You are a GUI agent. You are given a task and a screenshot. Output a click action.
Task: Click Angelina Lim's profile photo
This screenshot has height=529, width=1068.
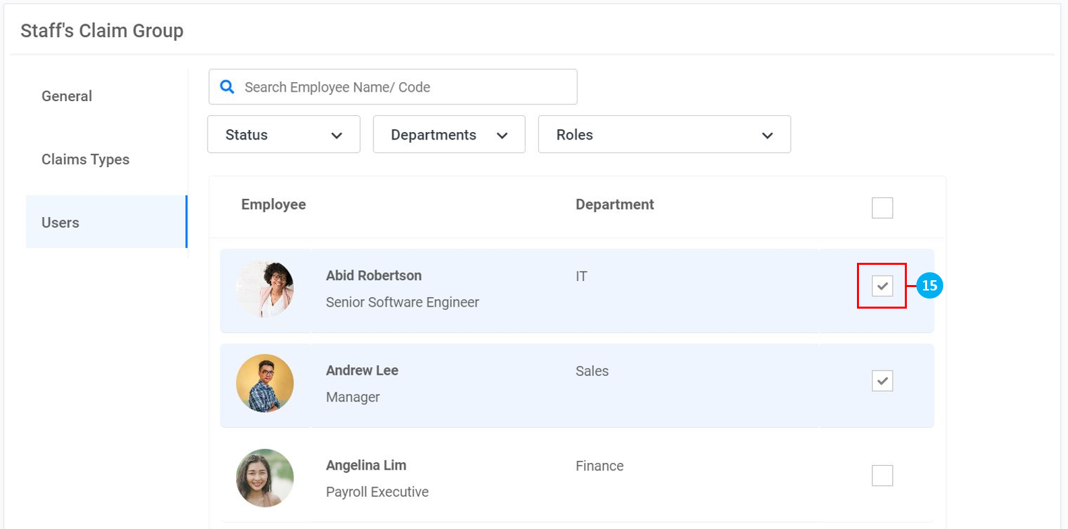click(265, 478)
